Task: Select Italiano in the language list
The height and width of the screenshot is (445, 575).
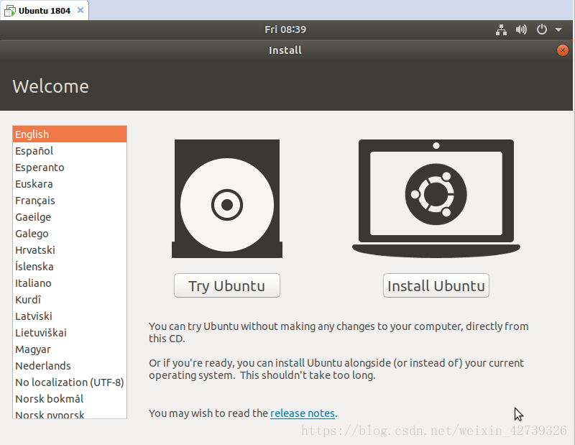Action: pos(70,283)
